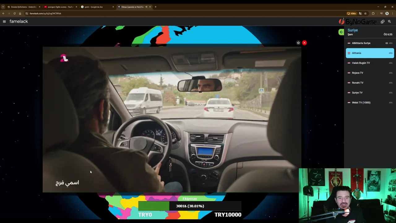
Task: Switch to çeviri Google'da Ara tab
Action: tap(97, 7)
